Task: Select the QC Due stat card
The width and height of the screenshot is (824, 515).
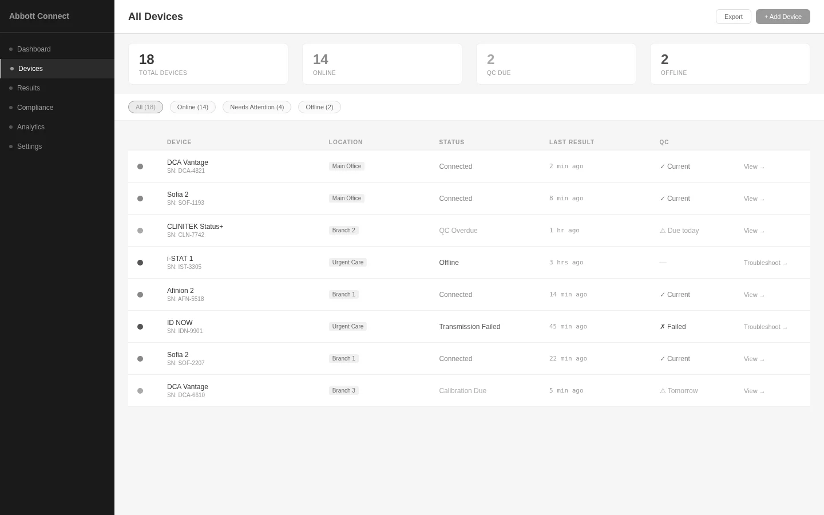Action: click(x=556, y=64)
